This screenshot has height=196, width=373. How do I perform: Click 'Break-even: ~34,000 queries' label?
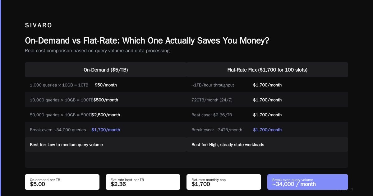58,130
